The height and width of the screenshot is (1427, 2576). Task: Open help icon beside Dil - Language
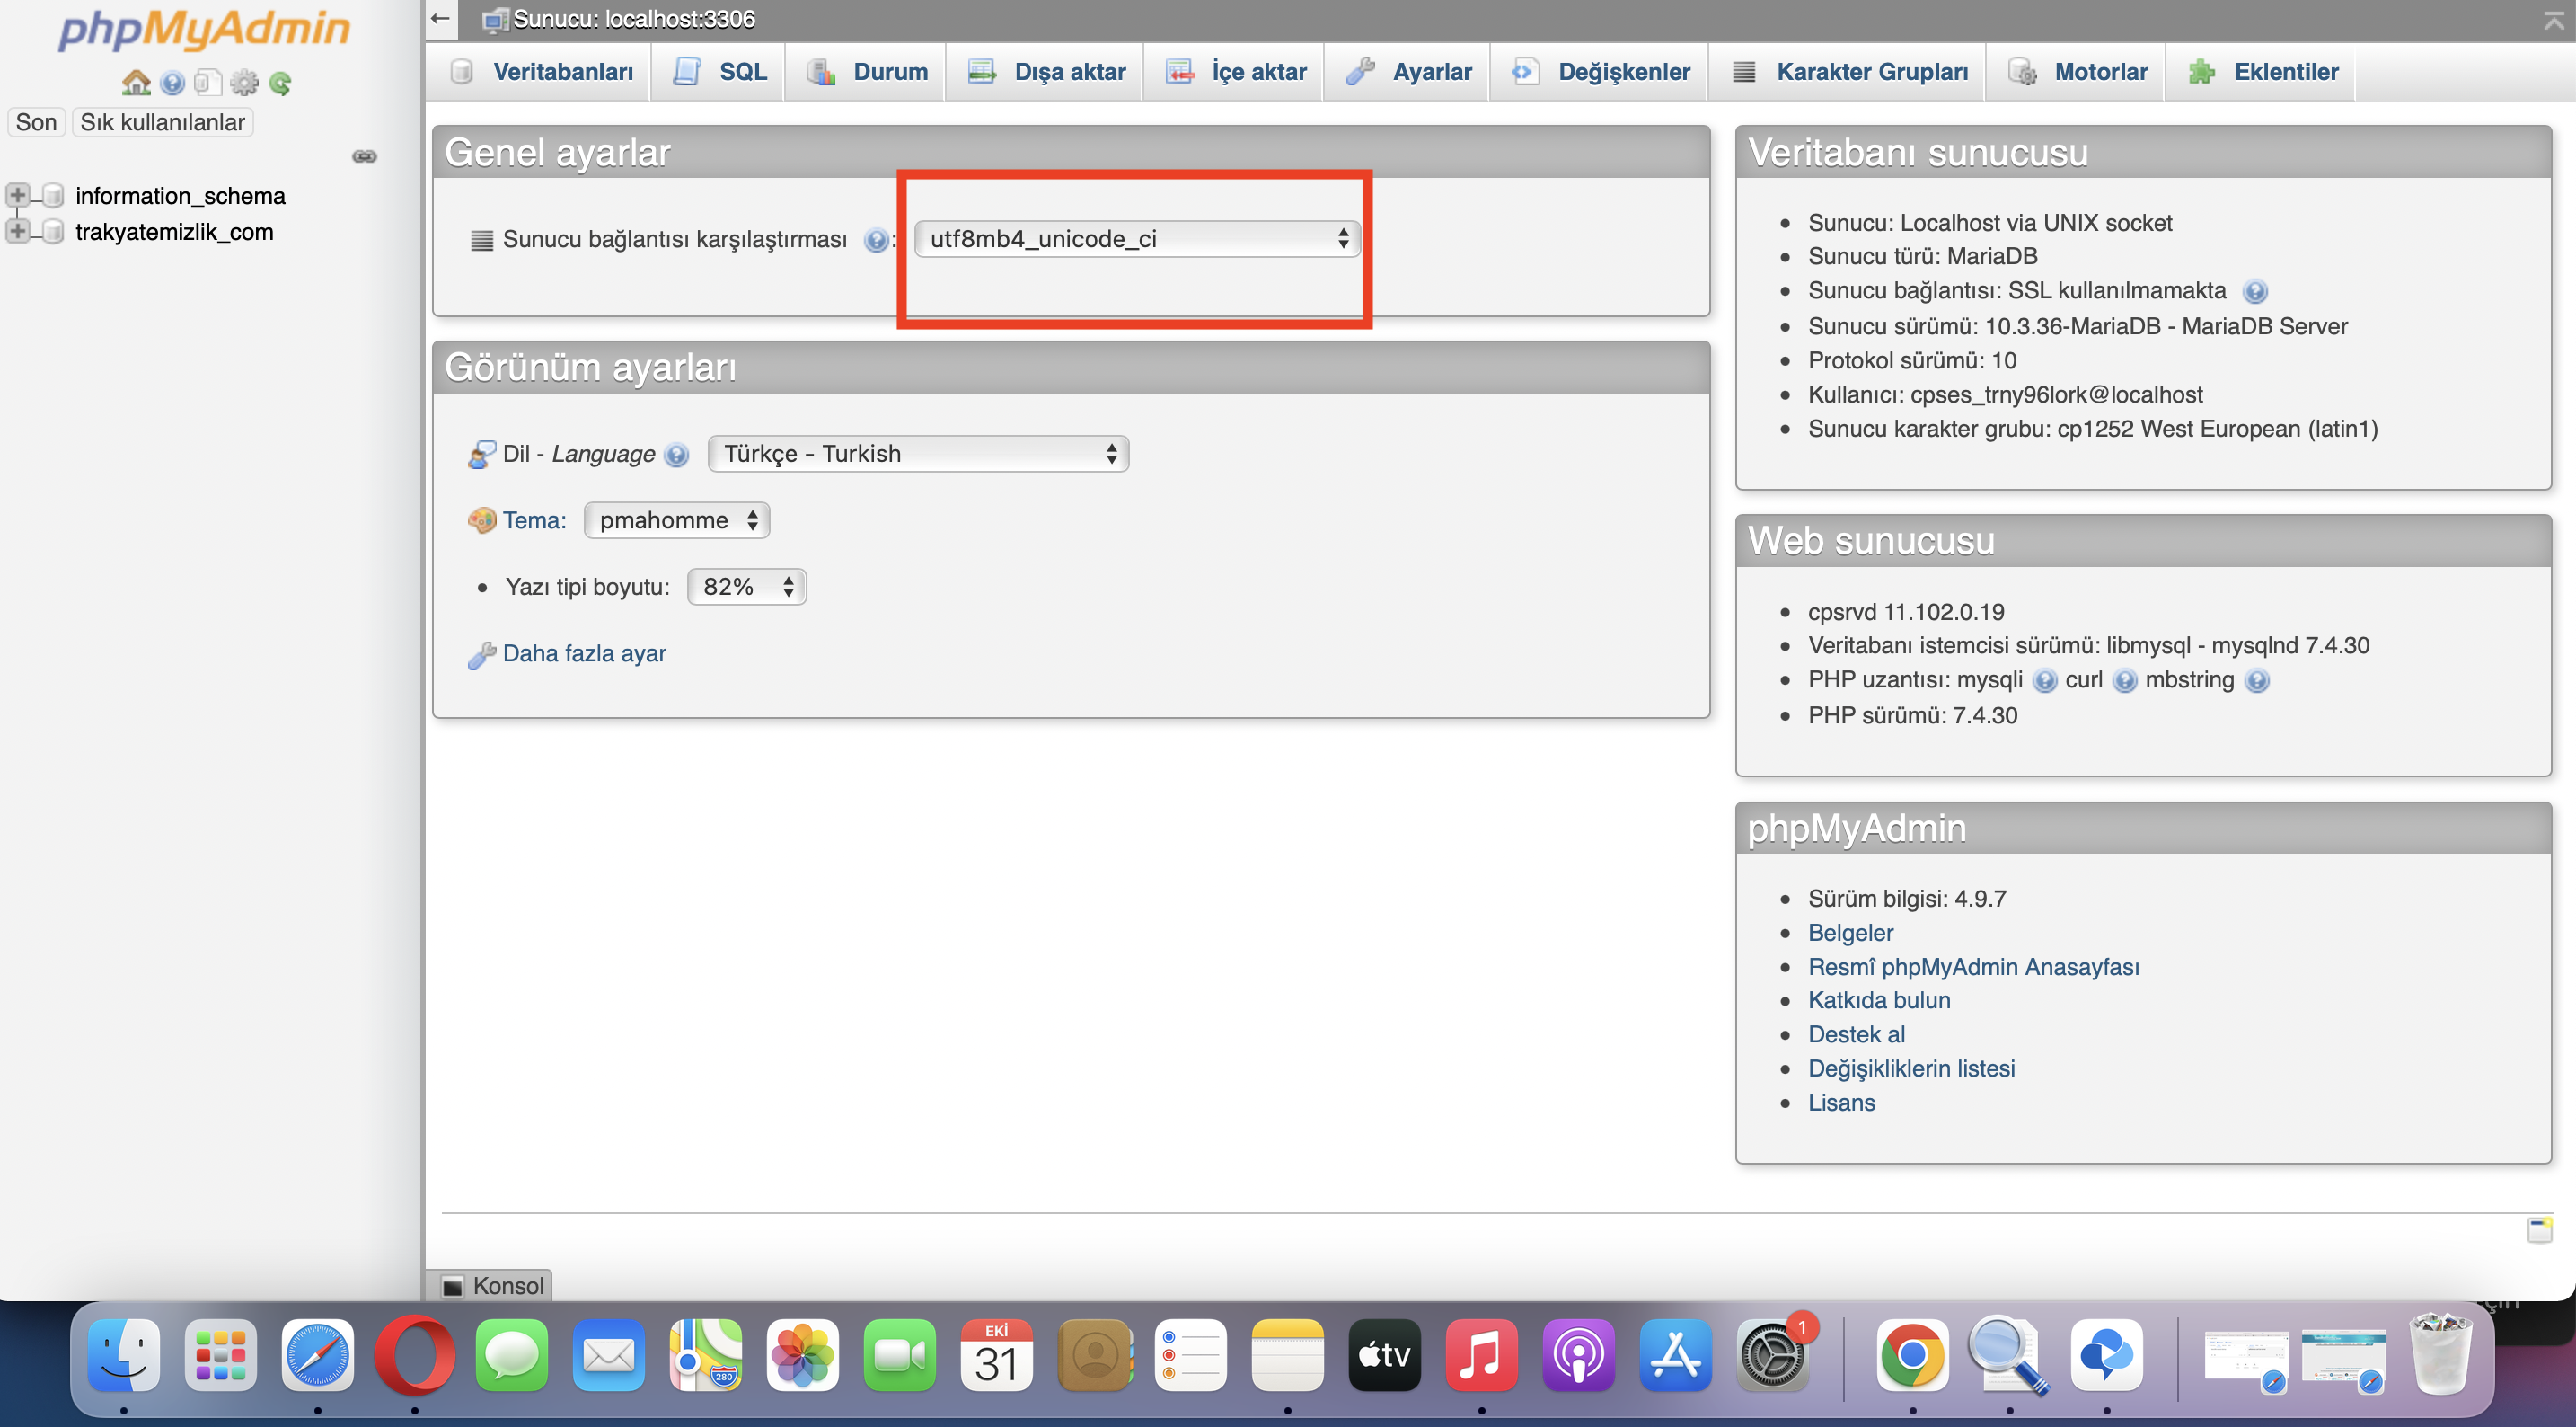tap(677, 456)
